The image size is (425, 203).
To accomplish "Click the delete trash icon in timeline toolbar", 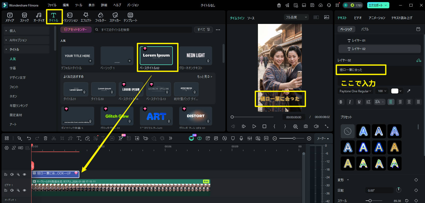I will coord(46,138).
